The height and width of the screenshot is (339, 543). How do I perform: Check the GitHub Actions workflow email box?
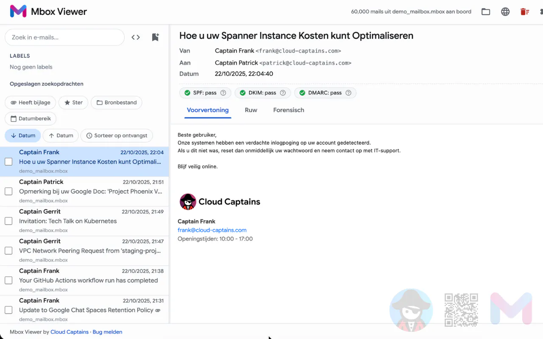pos(8,280)
